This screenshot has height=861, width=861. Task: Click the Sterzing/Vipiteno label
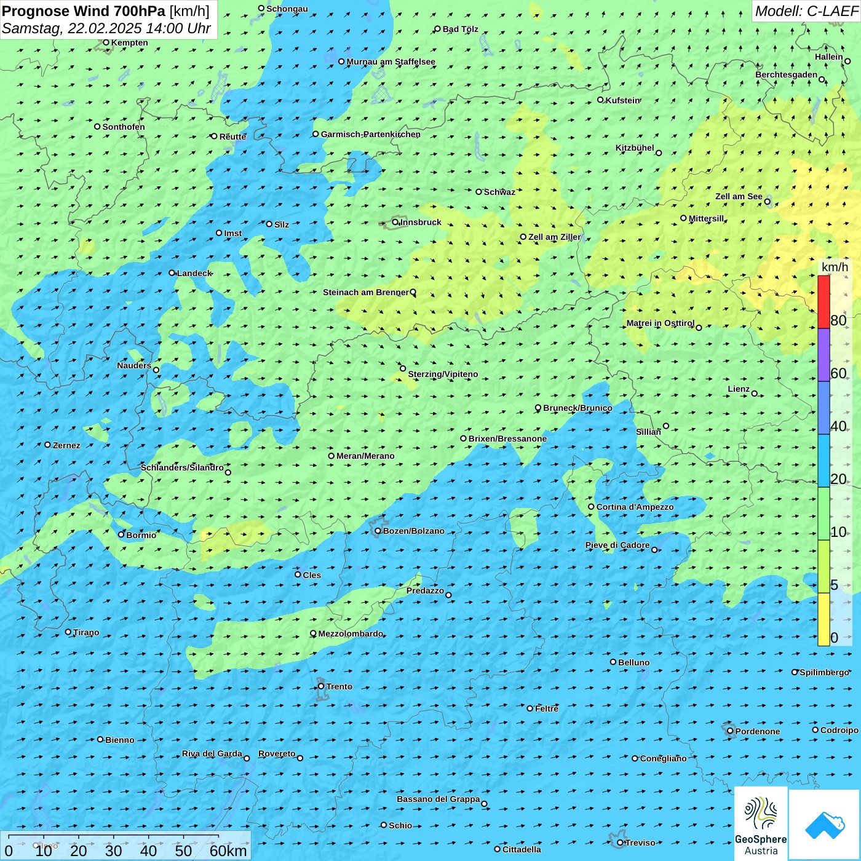pos(443,374)
